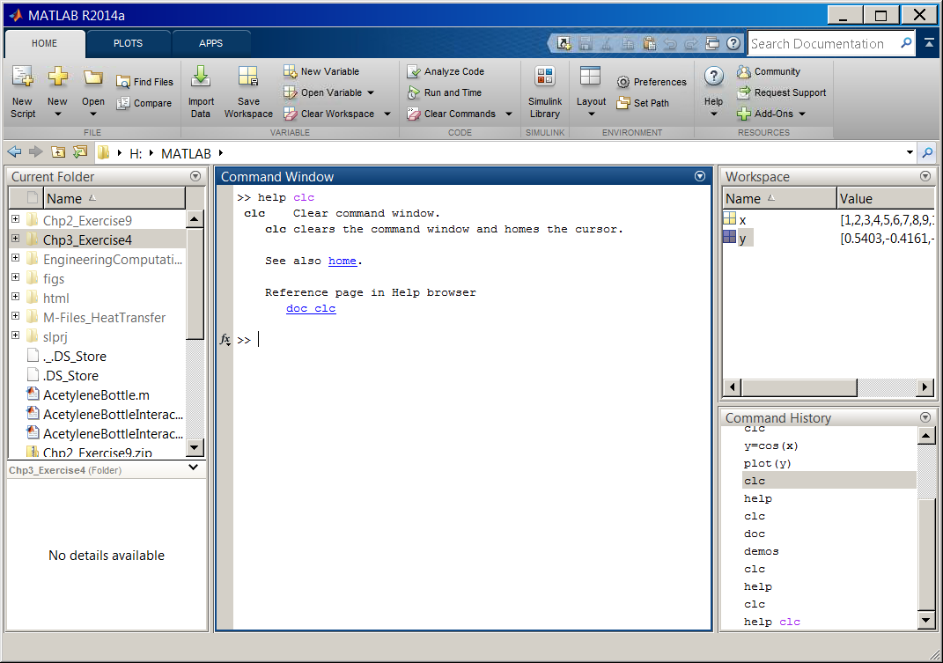943x663 pixels.
Task: Open the doc clc link
Action: (x=311, y=308)
